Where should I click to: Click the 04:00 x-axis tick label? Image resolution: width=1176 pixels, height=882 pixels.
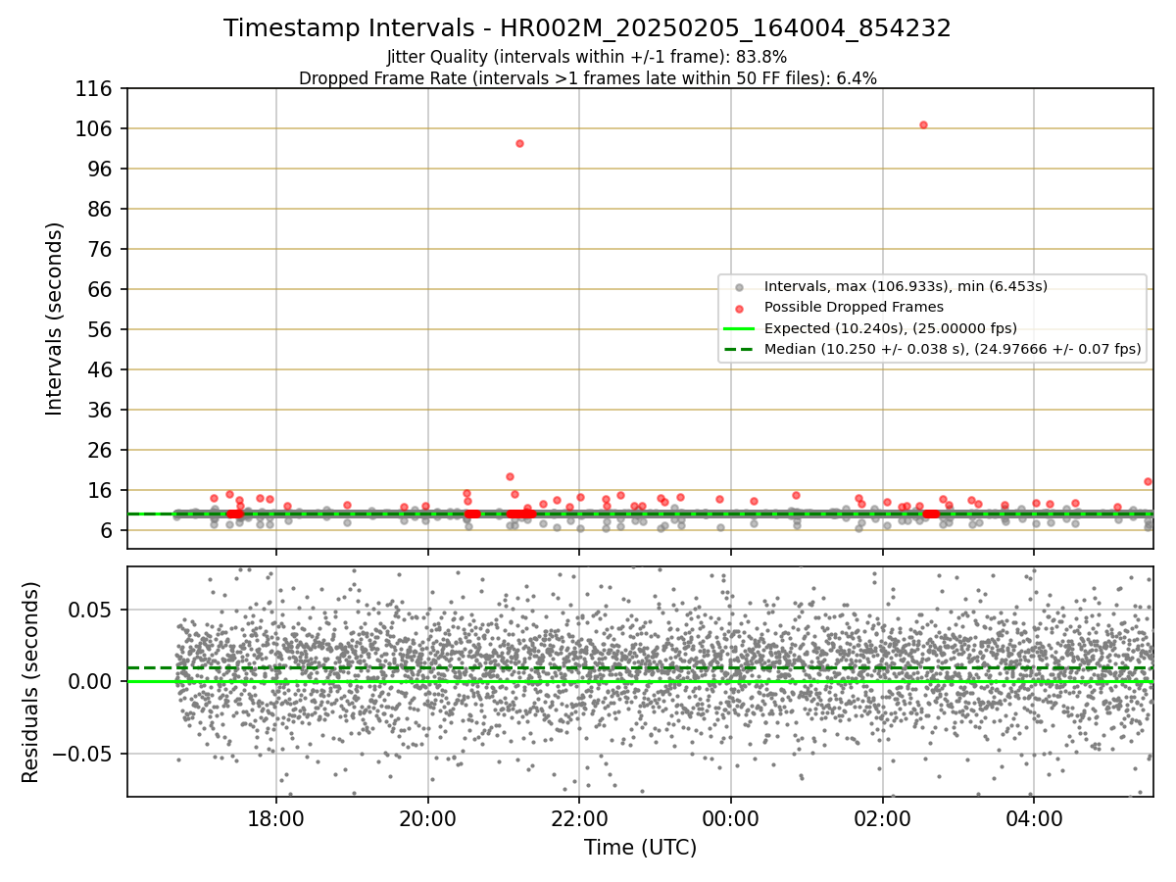1034,817
